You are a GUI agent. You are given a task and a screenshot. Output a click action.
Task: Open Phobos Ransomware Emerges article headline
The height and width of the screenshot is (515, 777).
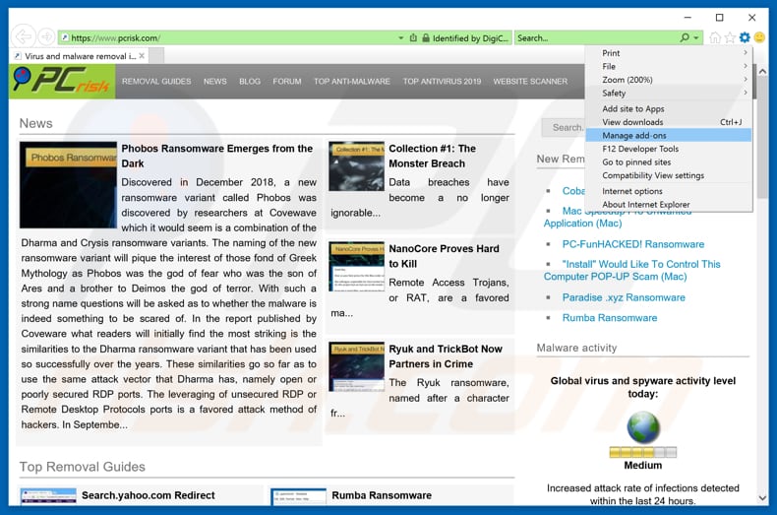tap(217, 156)
